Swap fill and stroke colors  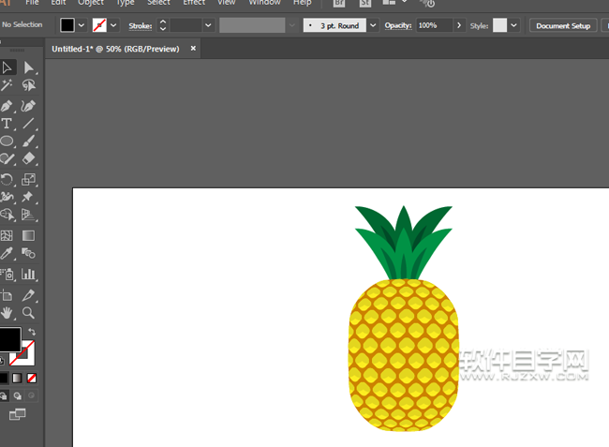click(x=31, y=332)
